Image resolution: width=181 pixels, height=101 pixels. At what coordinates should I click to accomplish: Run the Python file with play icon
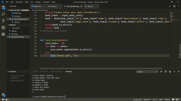(x=170, y=6)
